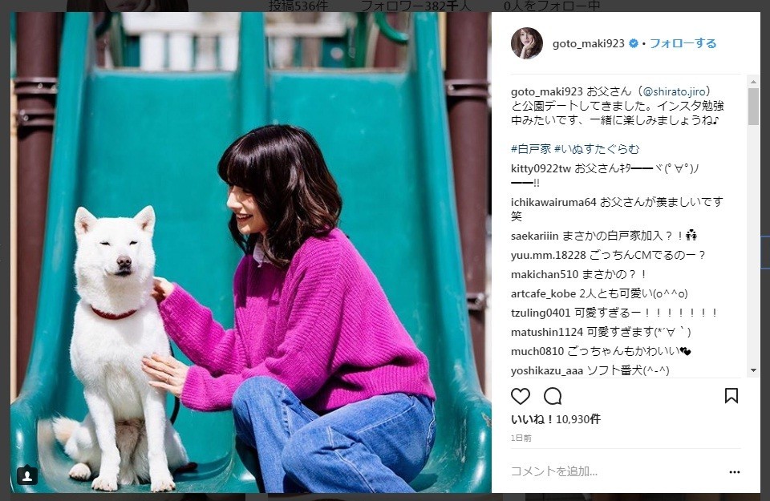Open goto_maki923 profile avatar
Viewport: 770px width, 501px height.
(x=527, y=43)
